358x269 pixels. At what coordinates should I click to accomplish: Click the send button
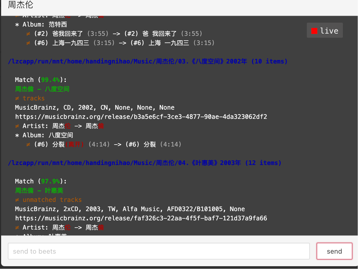pyautogui.click(x=335, y=251)
